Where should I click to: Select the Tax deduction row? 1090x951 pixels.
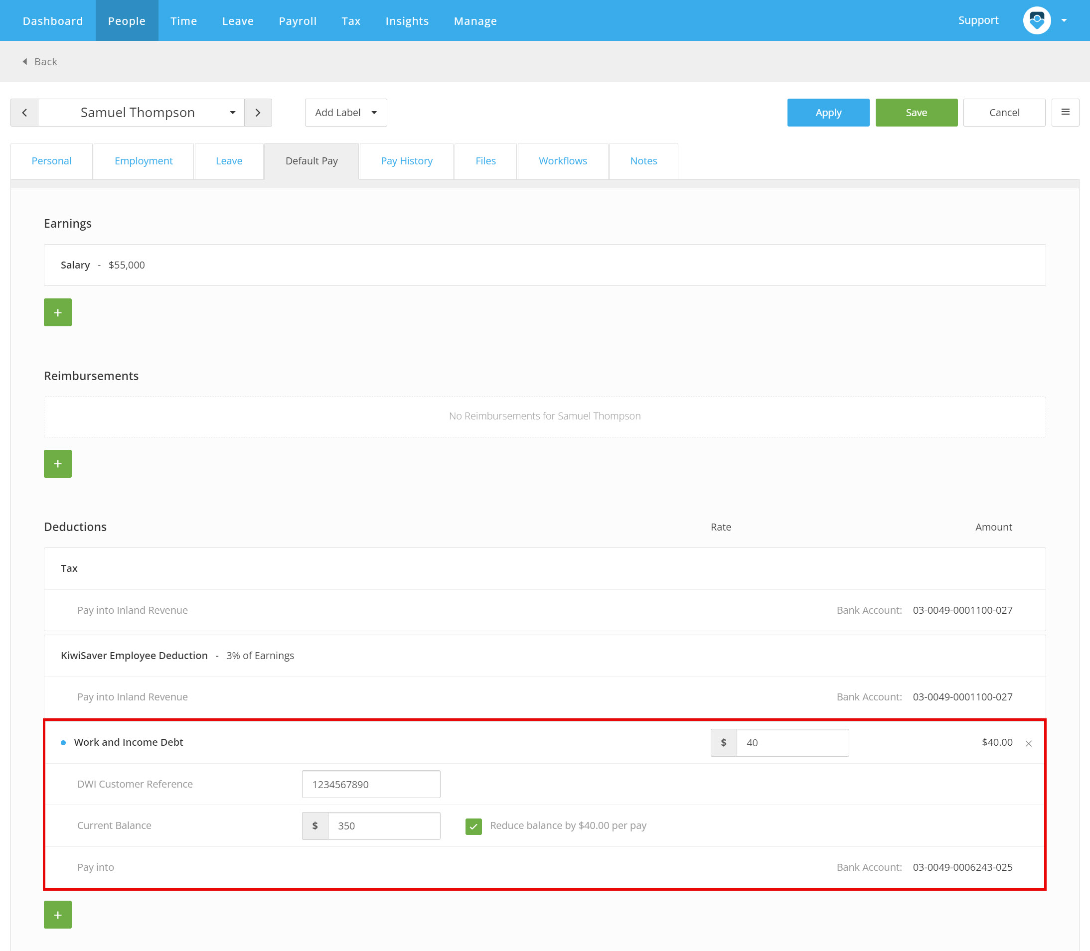(545, 569)
